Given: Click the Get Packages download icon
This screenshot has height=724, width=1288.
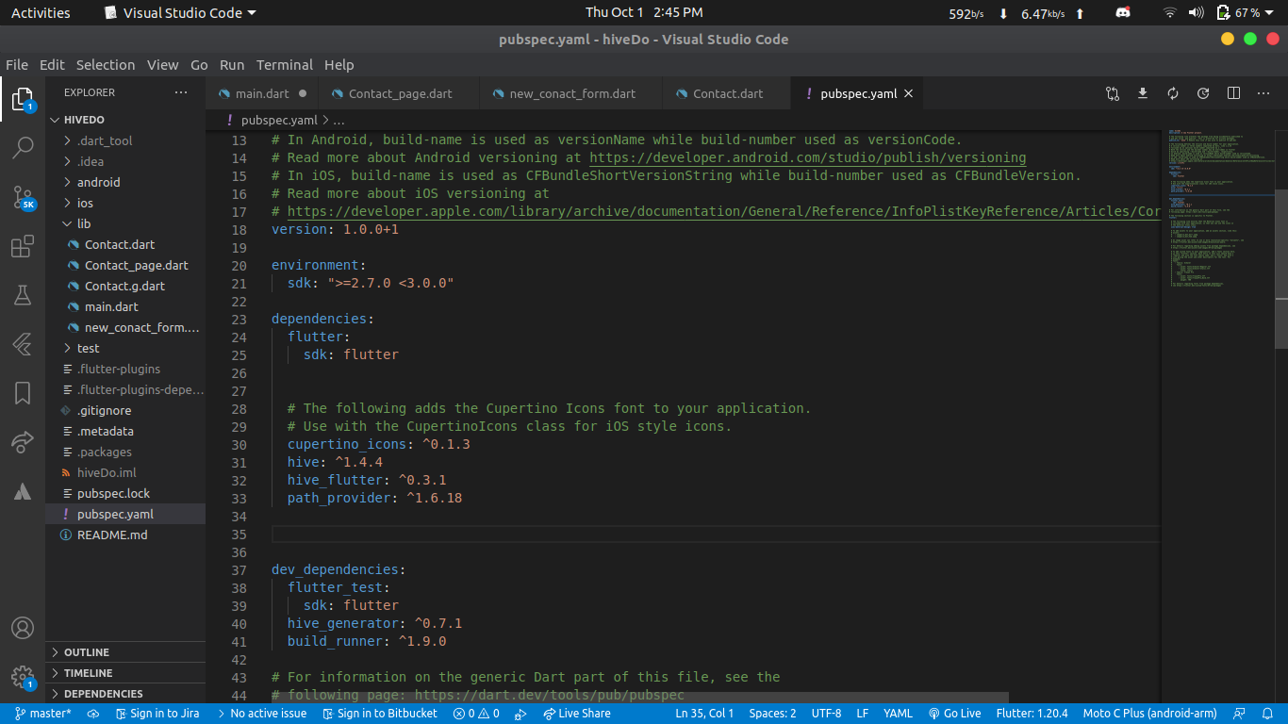Looking at the screenshot, I should pos(1143,93).
